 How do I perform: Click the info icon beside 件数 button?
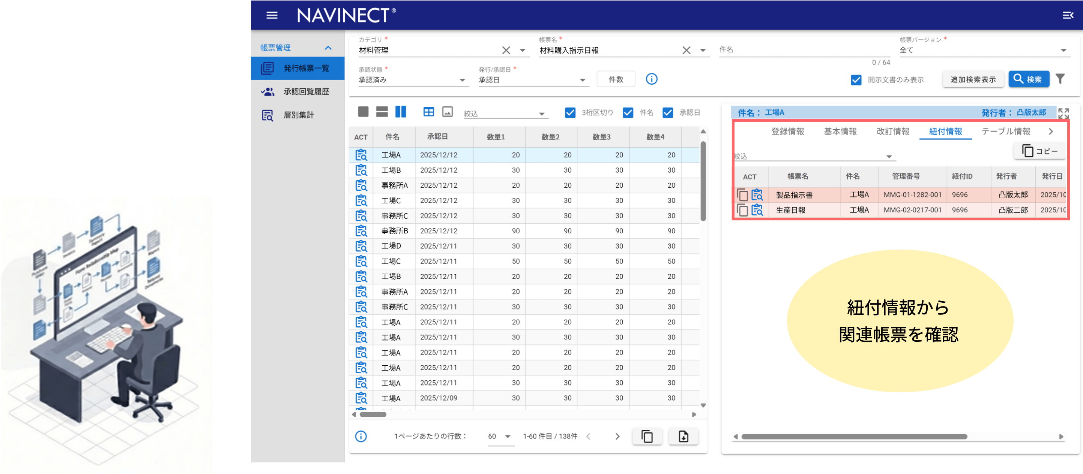click(651, 79)
